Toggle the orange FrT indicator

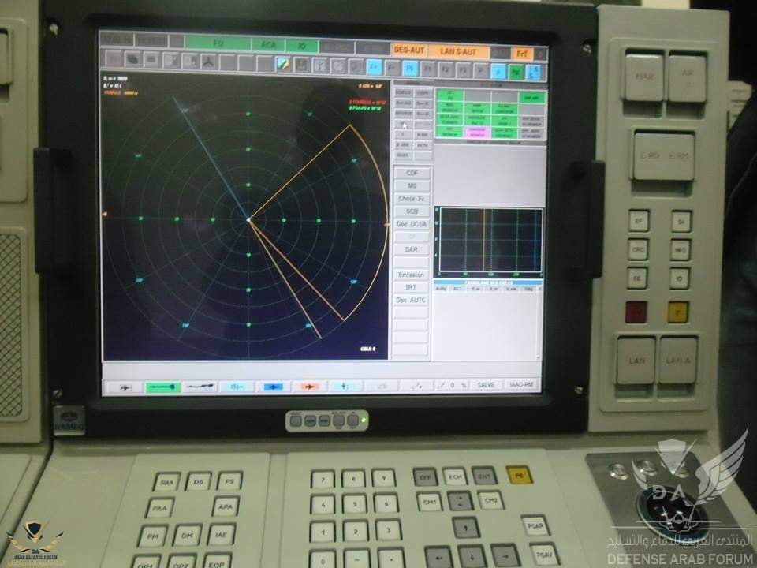pos(522,54)
